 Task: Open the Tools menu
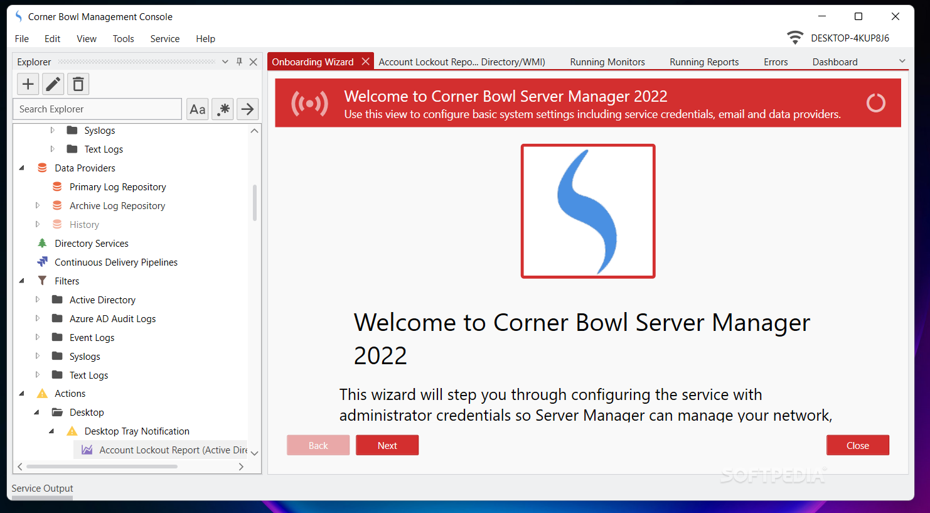(x=124, y=39)
